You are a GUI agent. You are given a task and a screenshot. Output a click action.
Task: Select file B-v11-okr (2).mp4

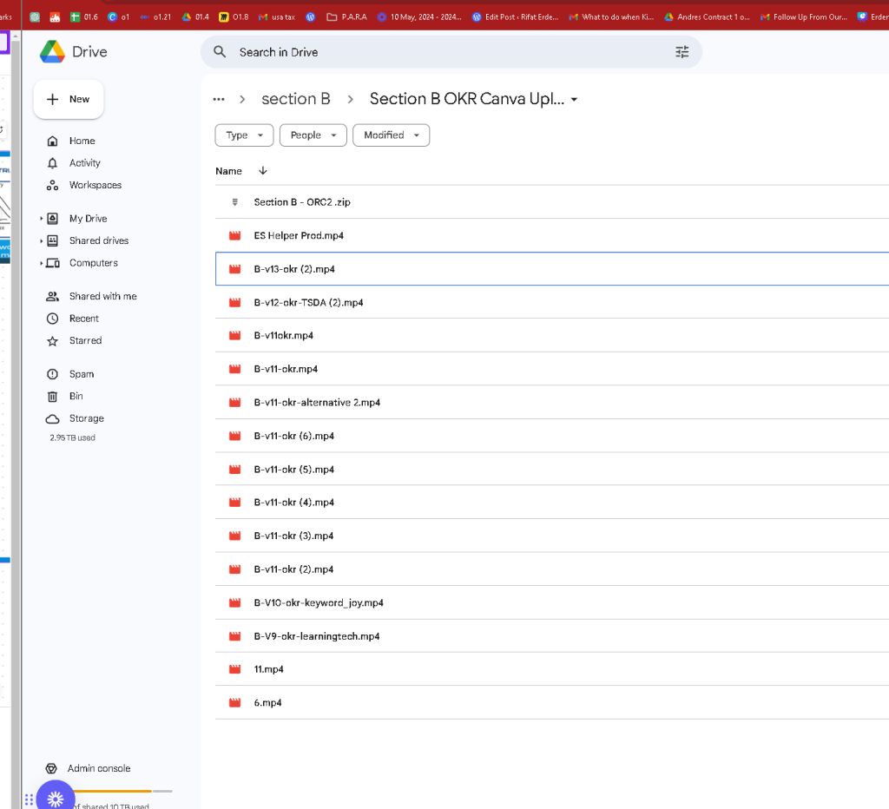552,569
